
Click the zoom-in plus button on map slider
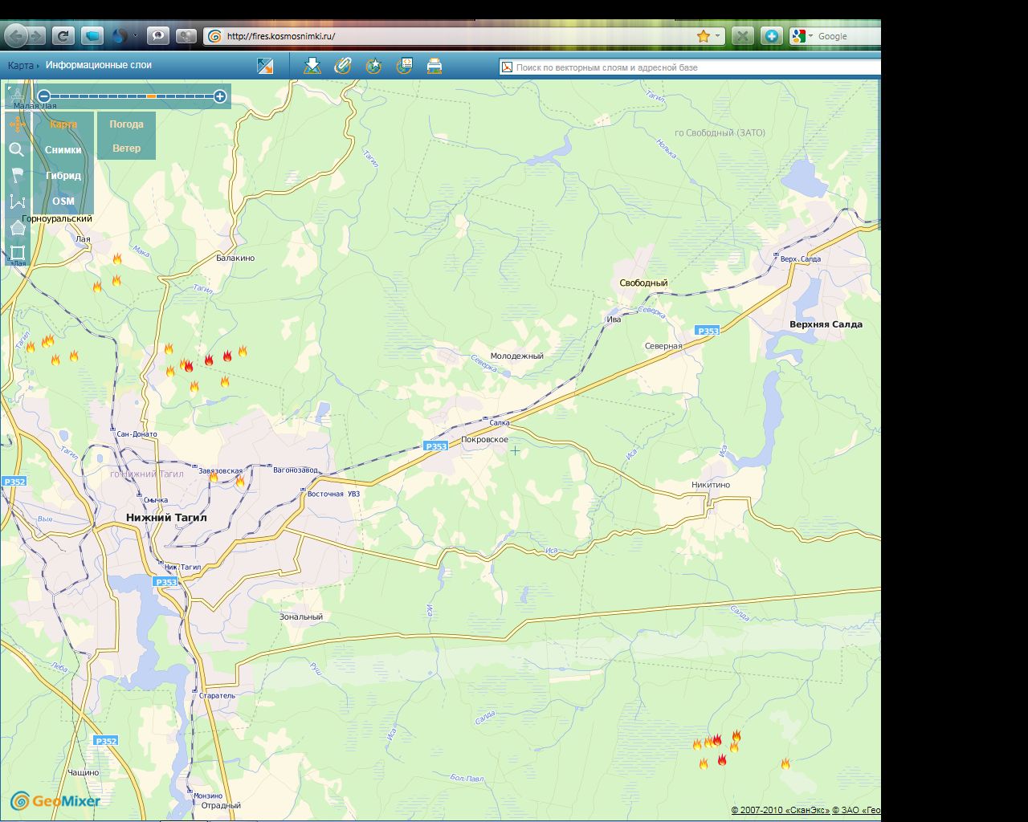tap(220, 96)
